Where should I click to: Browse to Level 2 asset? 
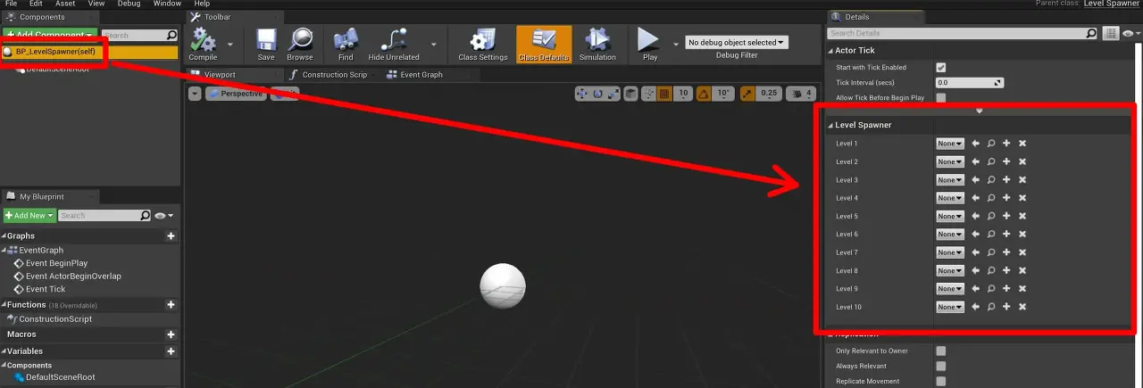990,161
